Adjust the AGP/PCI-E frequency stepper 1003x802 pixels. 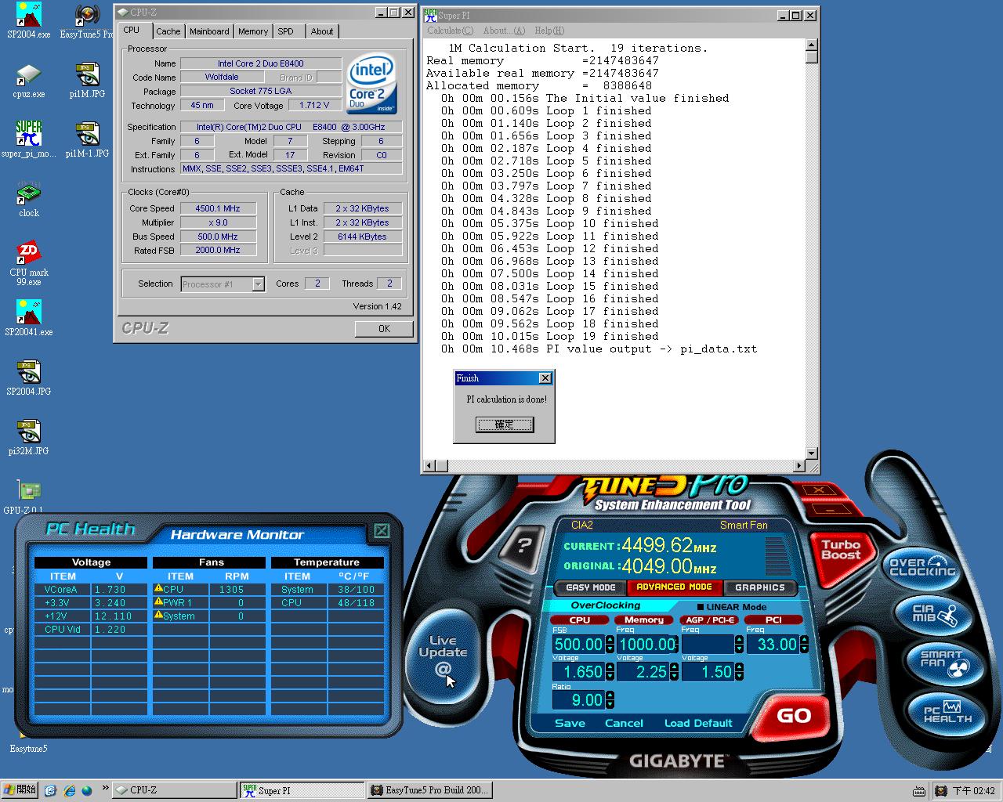click(x=739, y=645)
